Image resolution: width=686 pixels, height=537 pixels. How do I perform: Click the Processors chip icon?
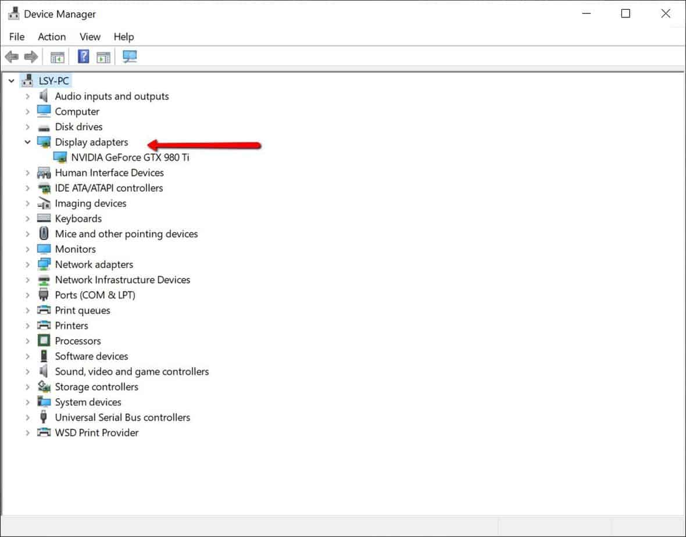[x=44, y=341]
